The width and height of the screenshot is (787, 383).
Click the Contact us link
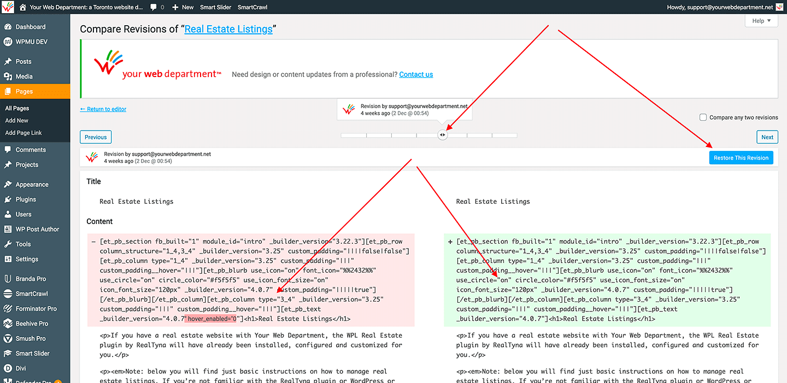(416, 75)
